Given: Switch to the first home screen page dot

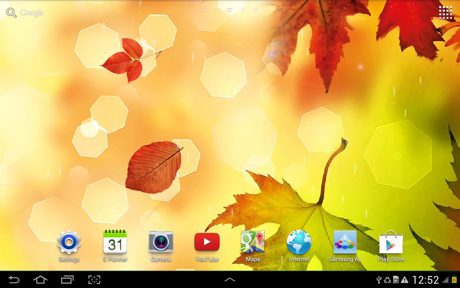Looking at the screenshot, I should 205,10.
